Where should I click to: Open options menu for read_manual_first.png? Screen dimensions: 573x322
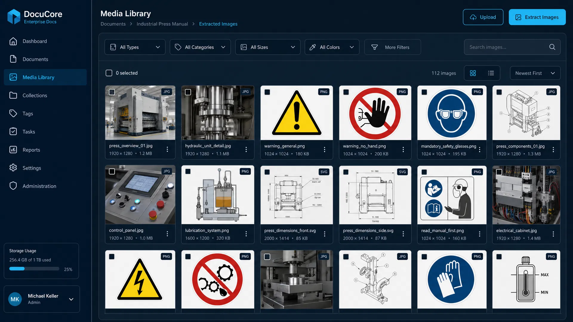click(x=480, y=234)
